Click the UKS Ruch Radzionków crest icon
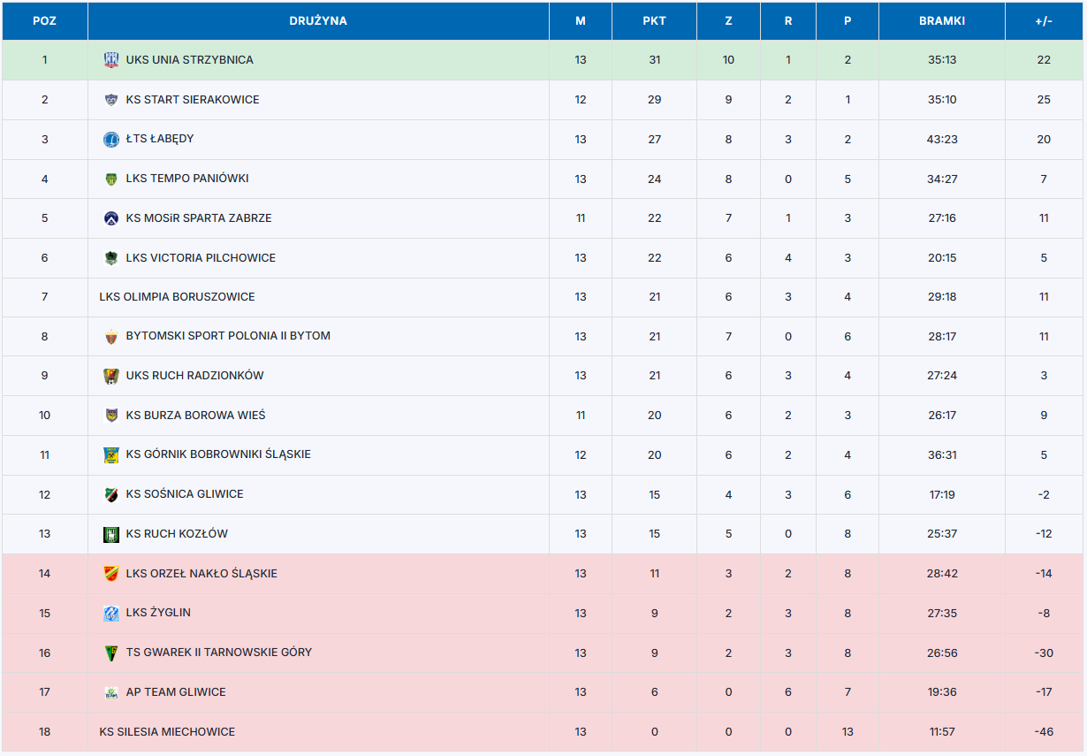 pos(110,376)
